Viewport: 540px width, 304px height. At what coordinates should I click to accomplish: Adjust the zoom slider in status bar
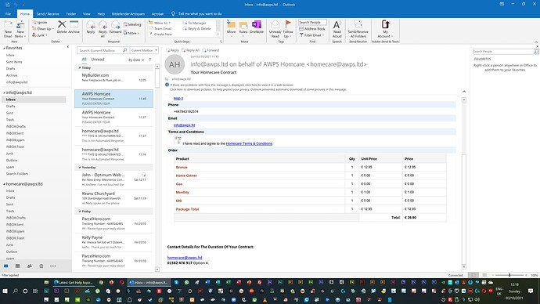click(x=509, y=275)
